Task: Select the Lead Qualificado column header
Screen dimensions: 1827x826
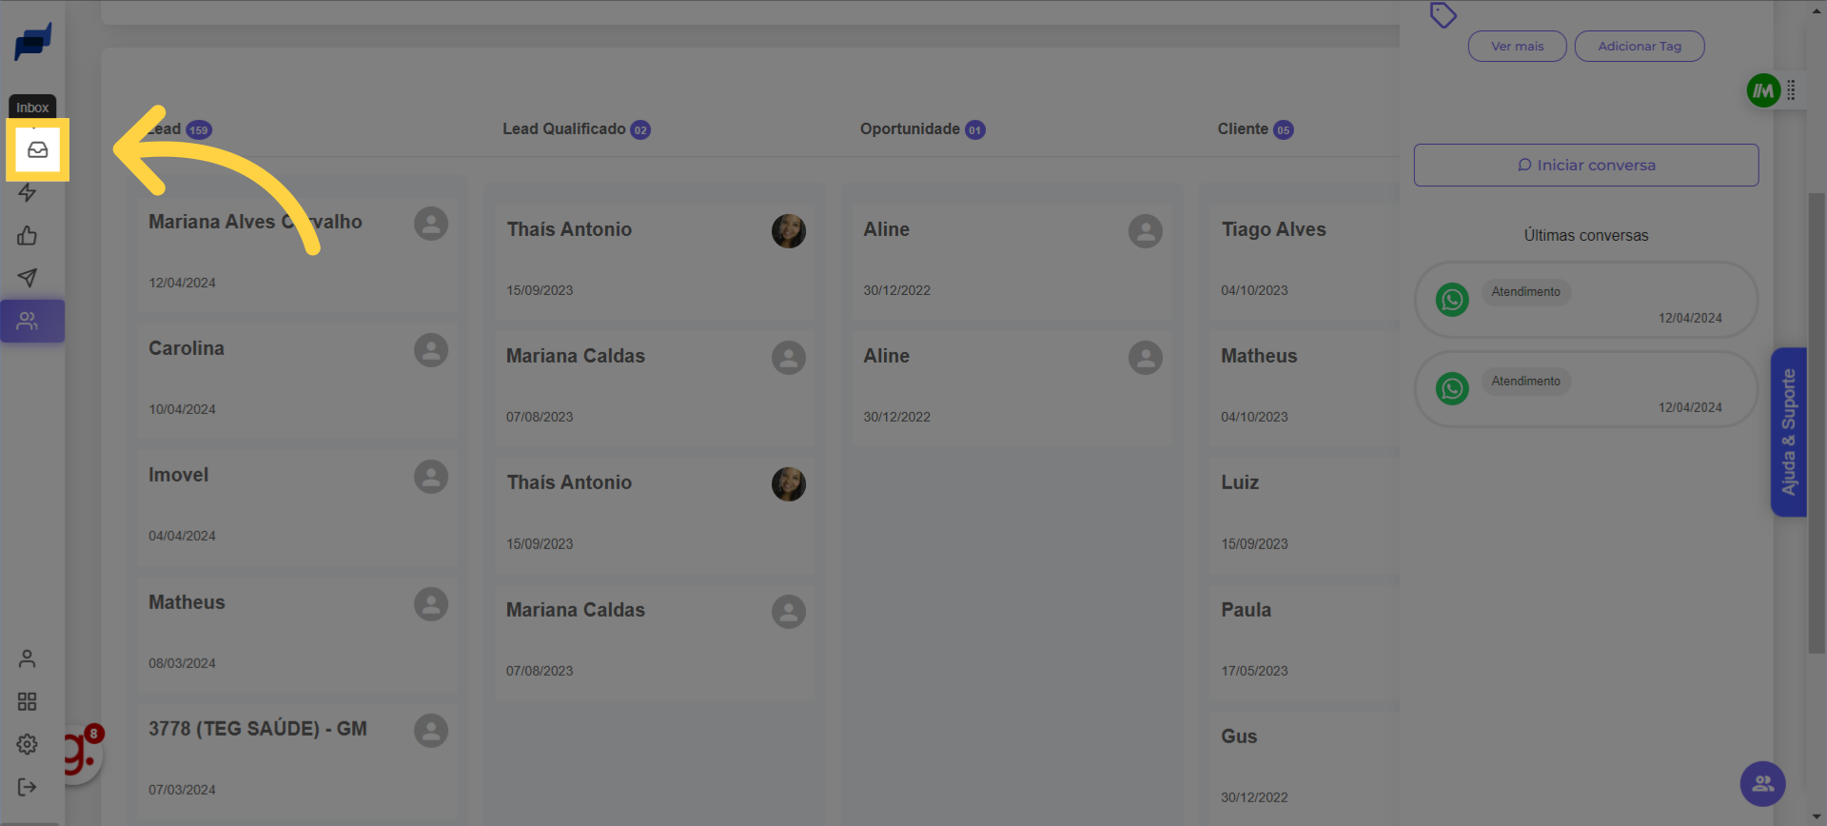Action: click(x=564, y=129)
